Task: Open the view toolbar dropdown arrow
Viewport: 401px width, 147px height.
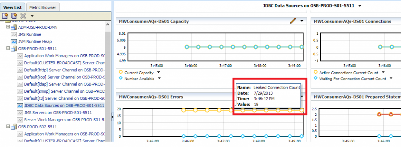Action: tap(32, 16)
